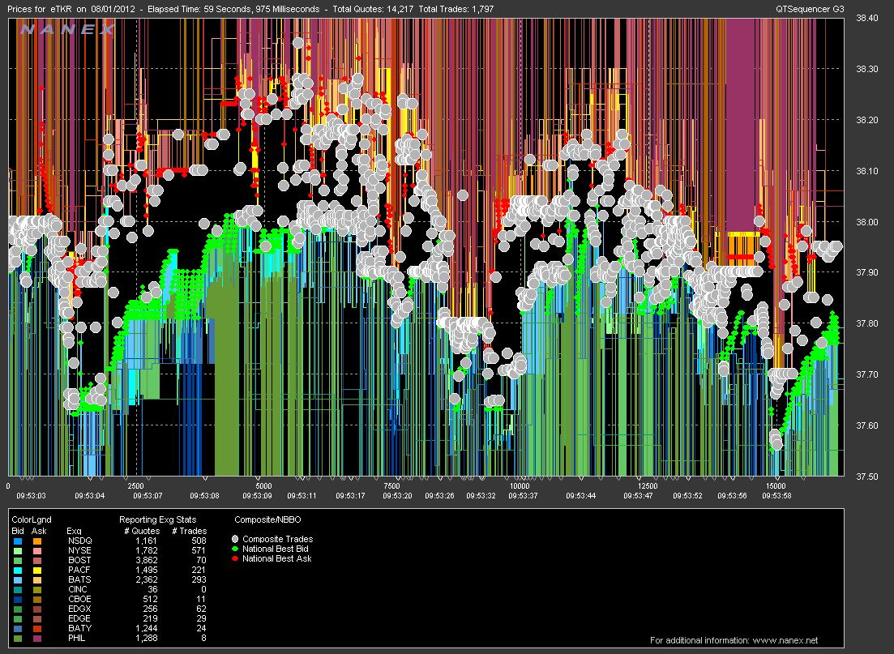This screenshot has height=654, width=894.
Task: Click the PACF ask yellow swatch
Action: point(37,571)
